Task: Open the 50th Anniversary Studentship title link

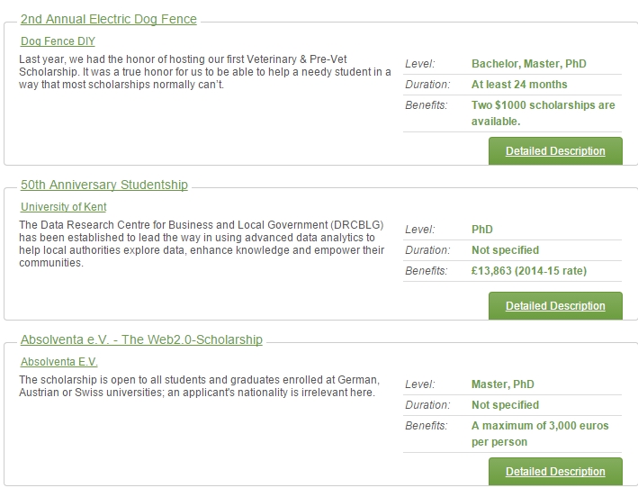Action: click(103, 185)
